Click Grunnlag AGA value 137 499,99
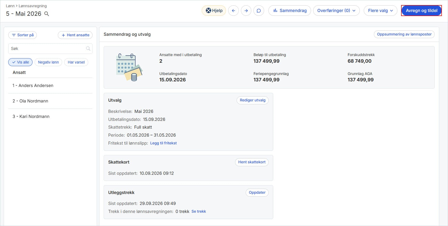Viewport: 448px width, 226px height. [x=361, y=80]
